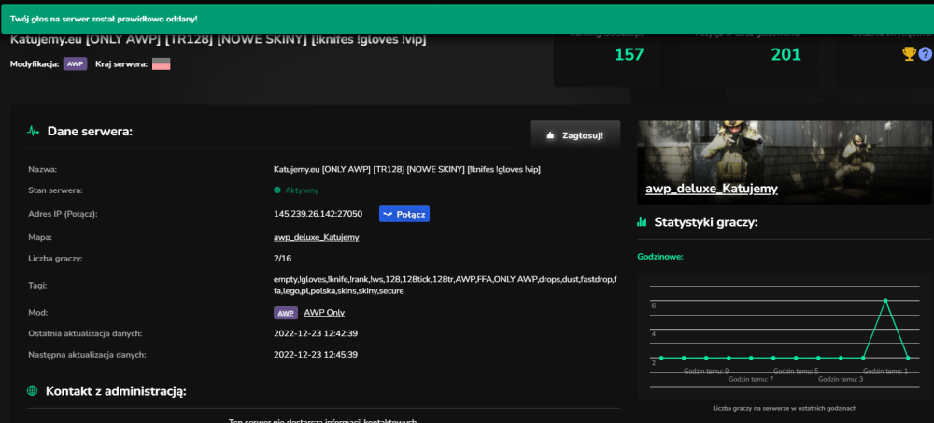Click the green Aktywny status dot

277,190
